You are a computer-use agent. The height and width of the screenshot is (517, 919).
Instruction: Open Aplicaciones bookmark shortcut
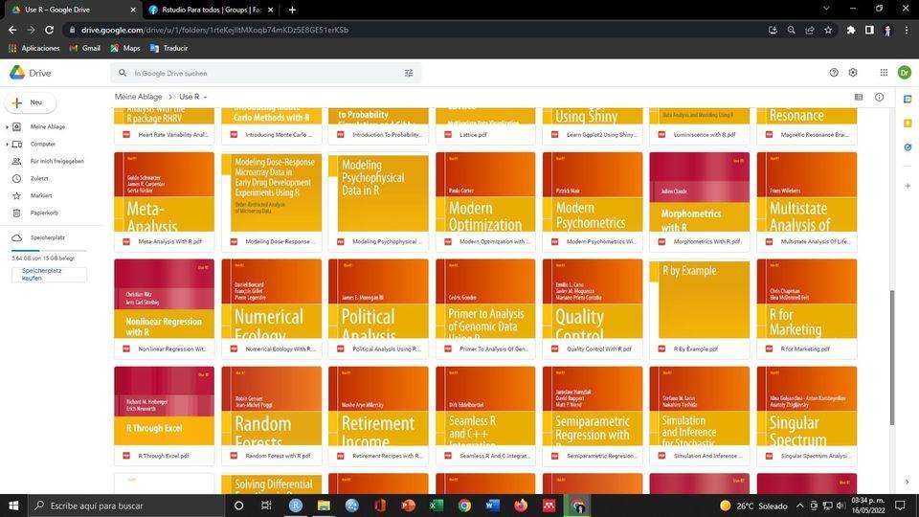click(34, 48)
